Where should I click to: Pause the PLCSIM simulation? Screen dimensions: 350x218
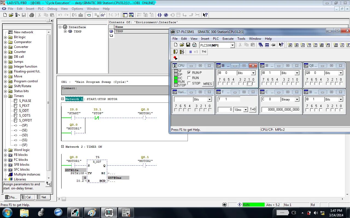pyautogui.click(x=191, y=52)
